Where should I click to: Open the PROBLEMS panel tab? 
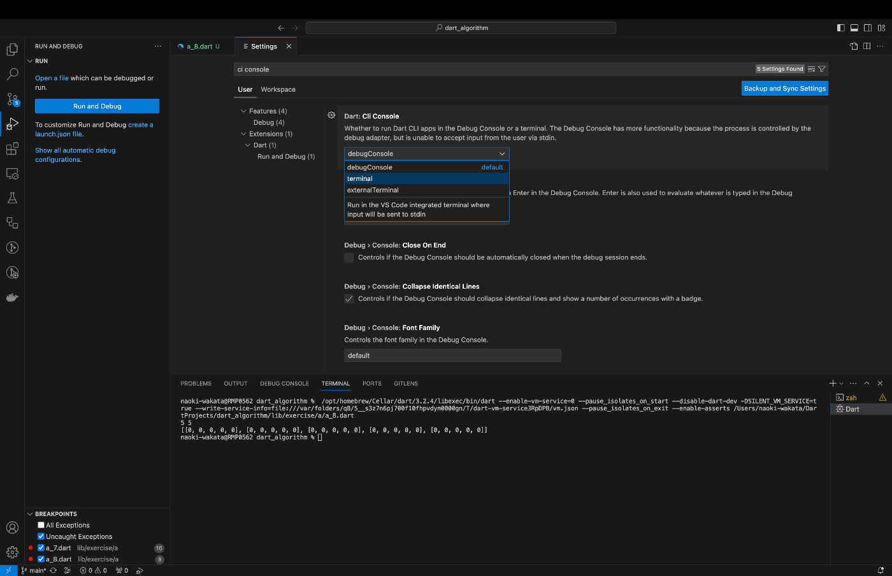click(196, 384)
